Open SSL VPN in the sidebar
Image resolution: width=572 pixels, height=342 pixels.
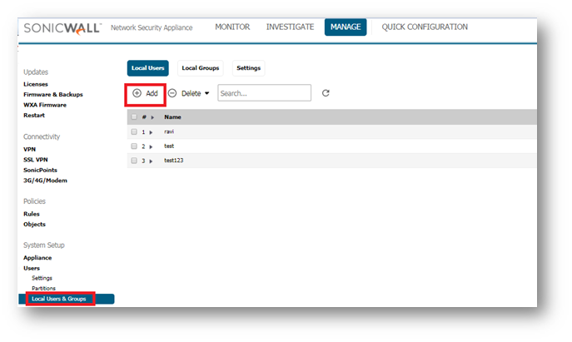[x=35, y=160]
